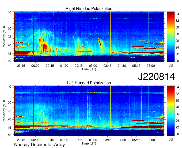
Task: Click "03:45" time tick under Right Handed plot
Action: tap(108, 66)
